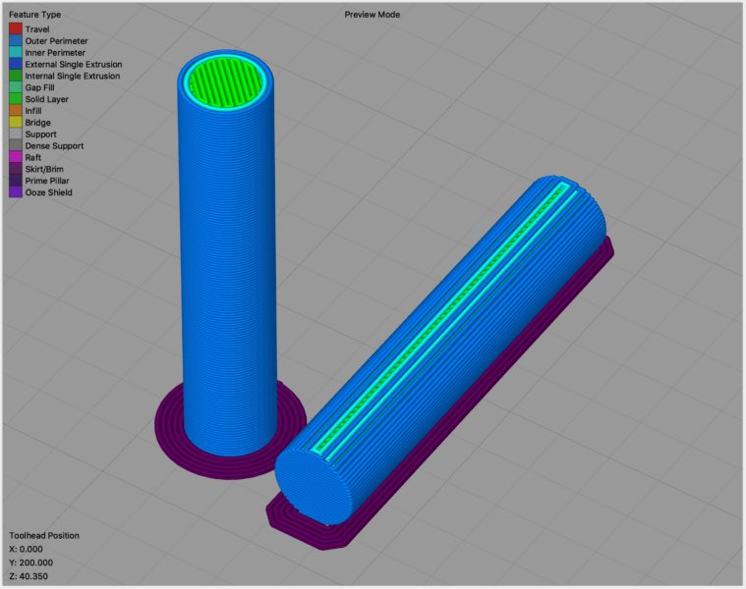The width and height of the screenshot is (746, 589).
Task: Click the orange Infill color swatch
Action: [16, 111]
